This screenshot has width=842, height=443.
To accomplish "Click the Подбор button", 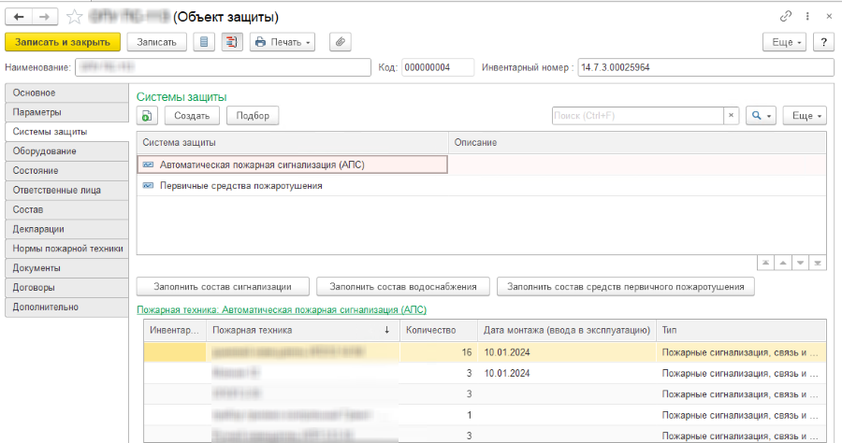I will point(253,116).
